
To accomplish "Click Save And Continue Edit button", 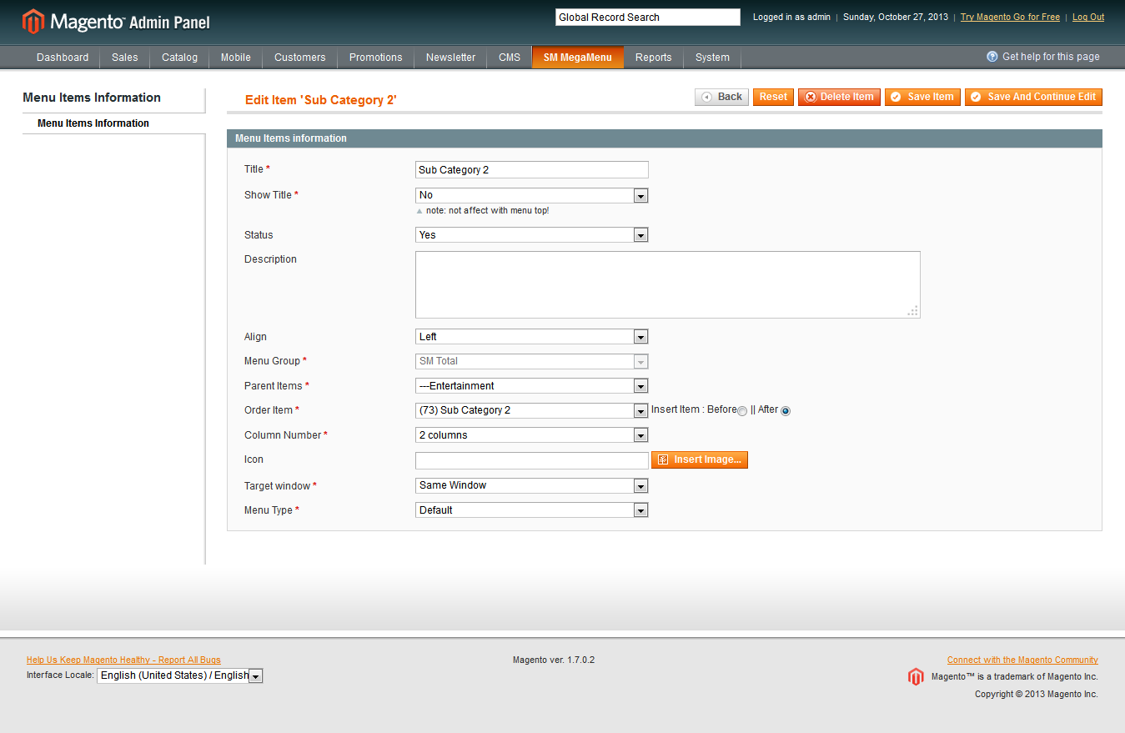I will pos(1033,97).
